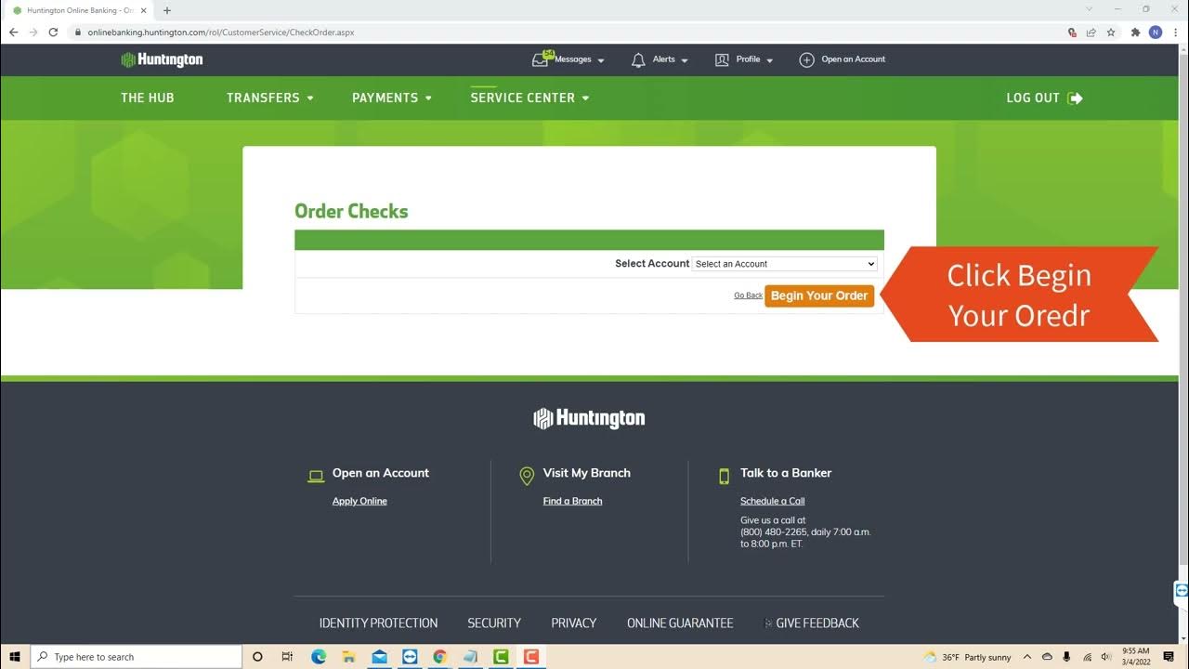Click the Huntington logo in the header
This screenshot has width=1189, height=669.
162,59
